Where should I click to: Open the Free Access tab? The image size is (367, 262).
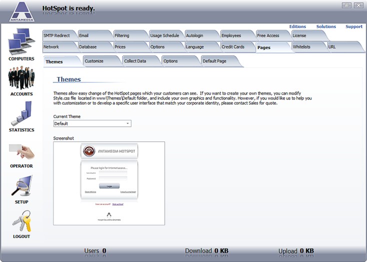click(x=272, y=35)
